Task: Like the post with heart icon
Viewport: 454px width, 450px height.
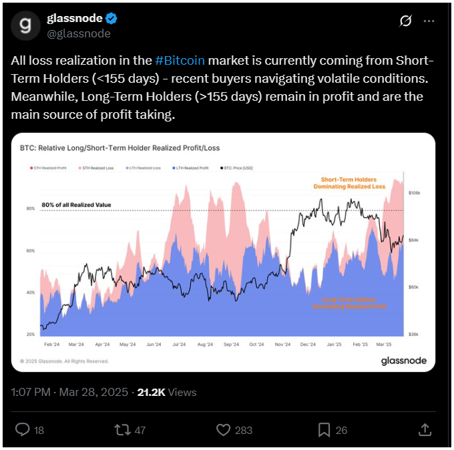Action: point(223,430)
